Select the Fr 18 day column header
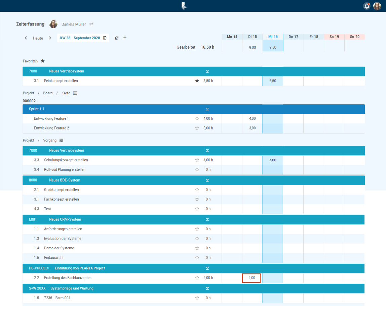Viewport: 386px width, 314px height. pyautogui.click(x=314, y=37)
